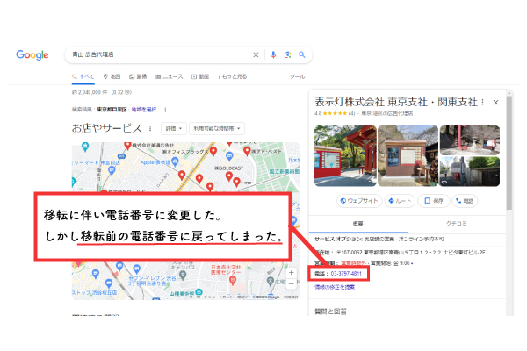Viewport: 527px width, 351px height.
Task: Click the 保存 bookmark button
Action: pyautogui.click(x=434, y=201)
